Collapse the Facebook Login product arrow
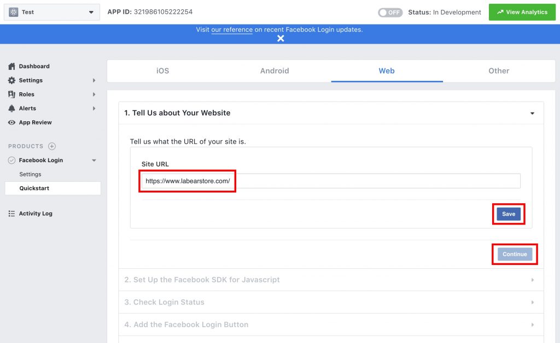 (94, 161)
